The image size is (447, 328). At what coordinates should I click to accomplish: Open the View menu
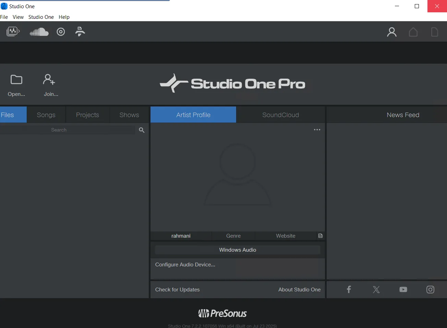click(18, 17)
